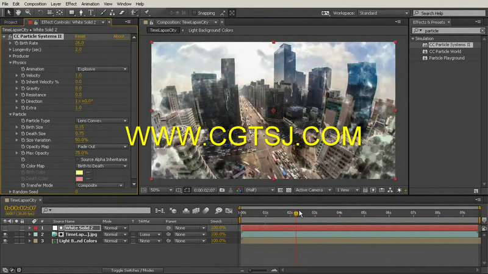Viewport: 488px width, 274px height.
Task: Select the Clone Stamp tool
Action: tap(112, 13)
